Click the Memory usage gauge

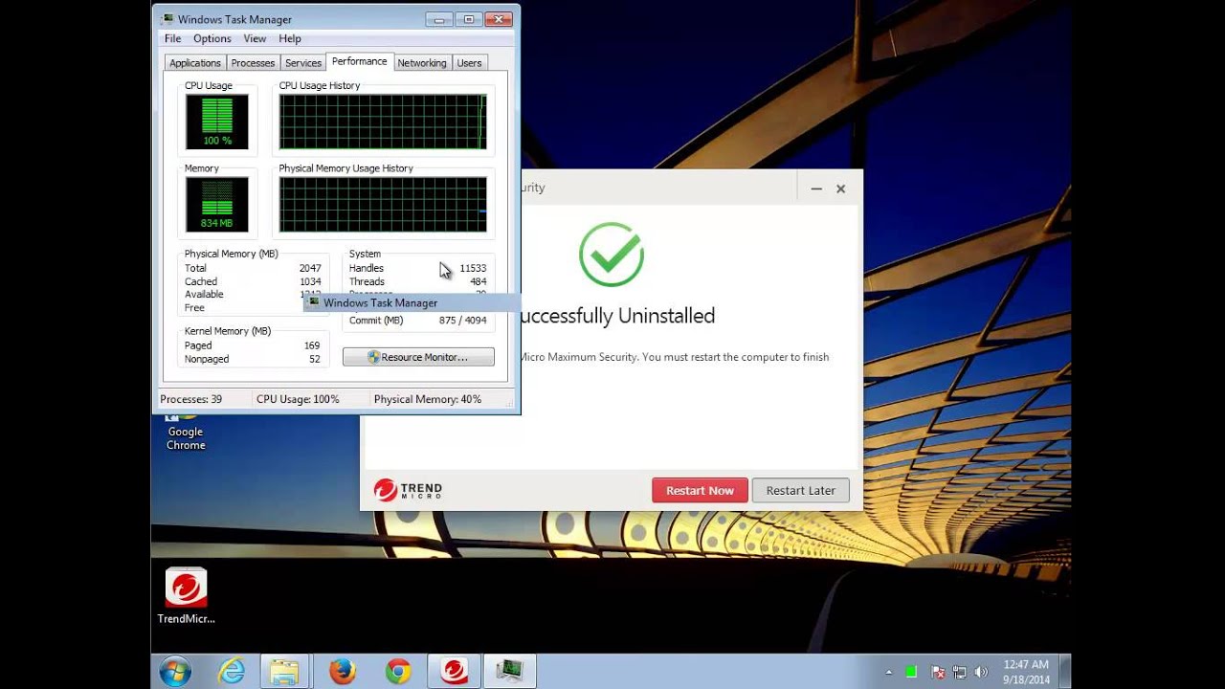[x=217, y=205]
